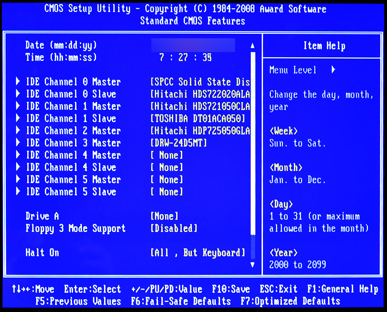Open the TOSHIBA DT01ACA050 drive entry
This screenshot has height=312, width=387.
coord(198,119)
